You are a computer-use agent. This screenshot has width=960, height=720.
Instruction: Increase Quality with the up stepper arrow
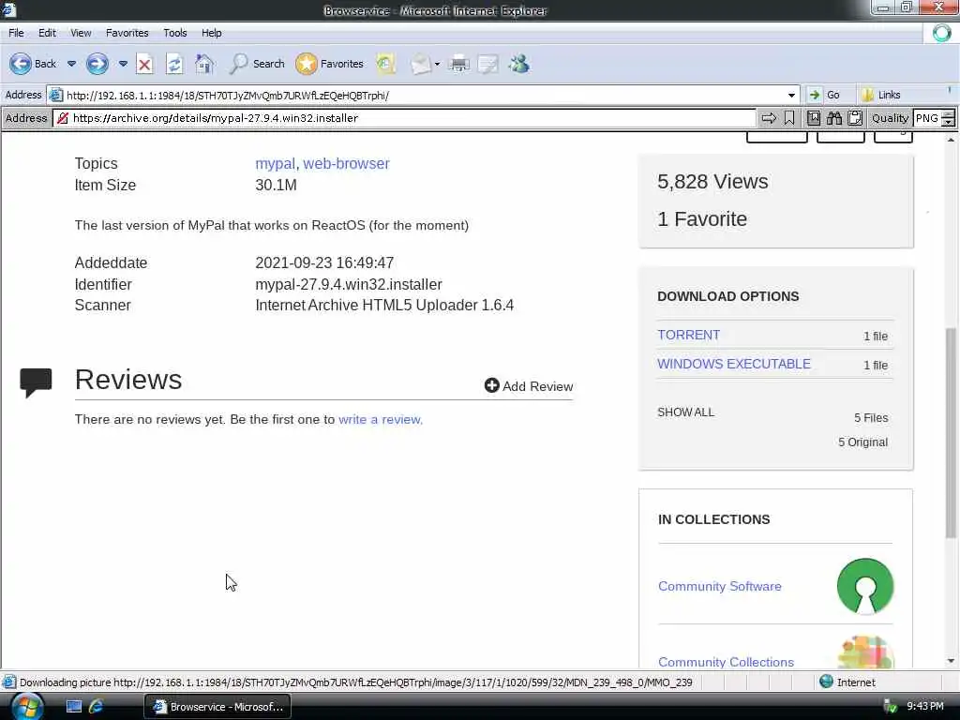click(948, 113)
